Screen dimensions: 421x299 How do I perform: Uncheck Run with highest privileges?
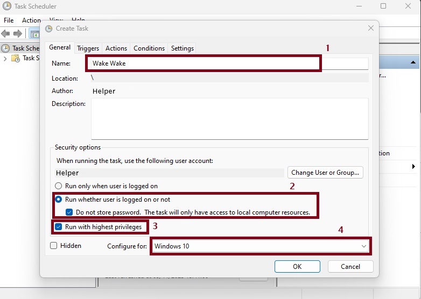58,227
